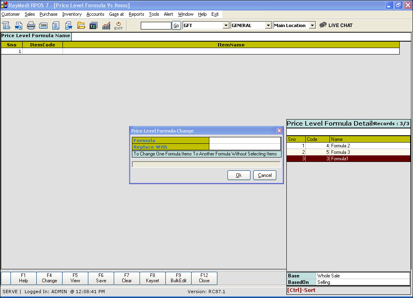Click the F6 Save button

coord(101,278)
